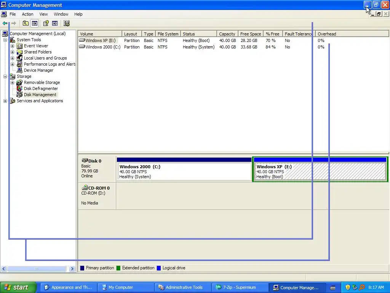The height and width of the screenshot is (293, 390).
Task: Sort by the Volume column header
Action: pyautogui.click(x=100, y=34)
